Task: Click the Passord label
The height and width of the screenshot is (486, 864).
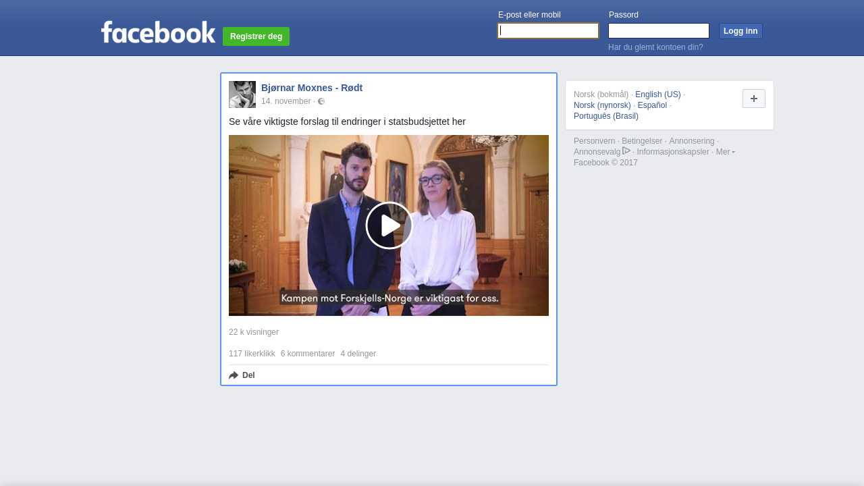Action: click(624, 15)
